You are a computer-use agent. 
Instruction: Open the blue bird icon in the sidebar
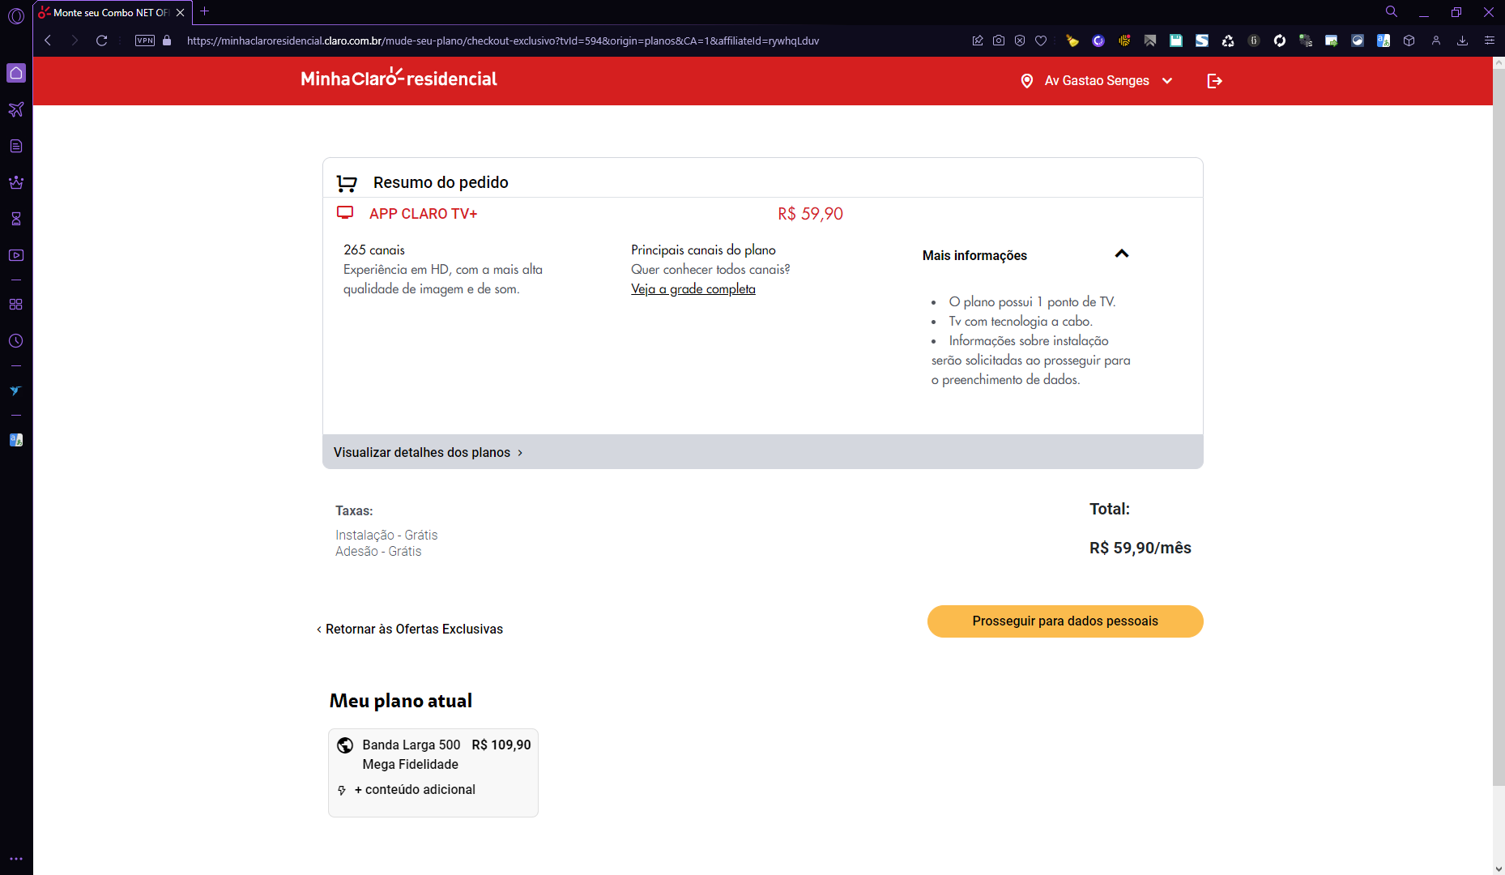click(x=16, y=391)
